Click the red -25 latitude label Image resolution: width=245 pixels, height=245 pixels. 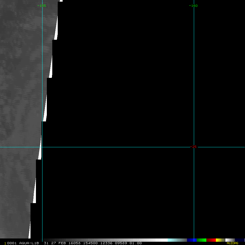(193, 147)
